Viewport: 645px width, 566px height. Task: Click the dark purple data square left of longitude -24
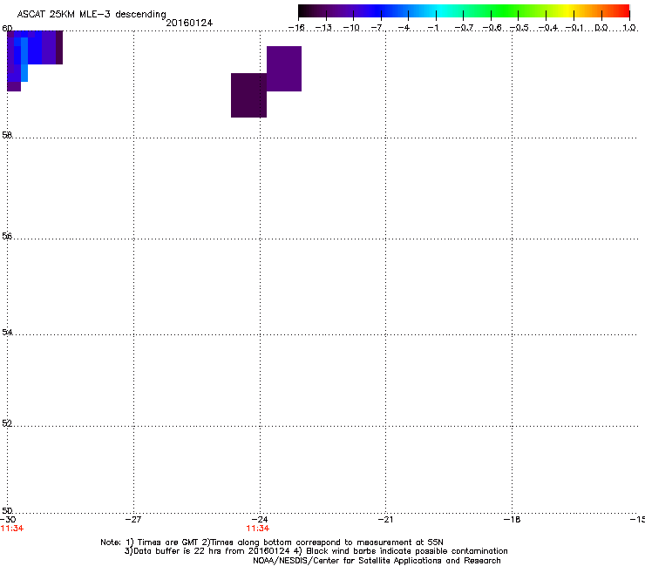pos(248,96)
